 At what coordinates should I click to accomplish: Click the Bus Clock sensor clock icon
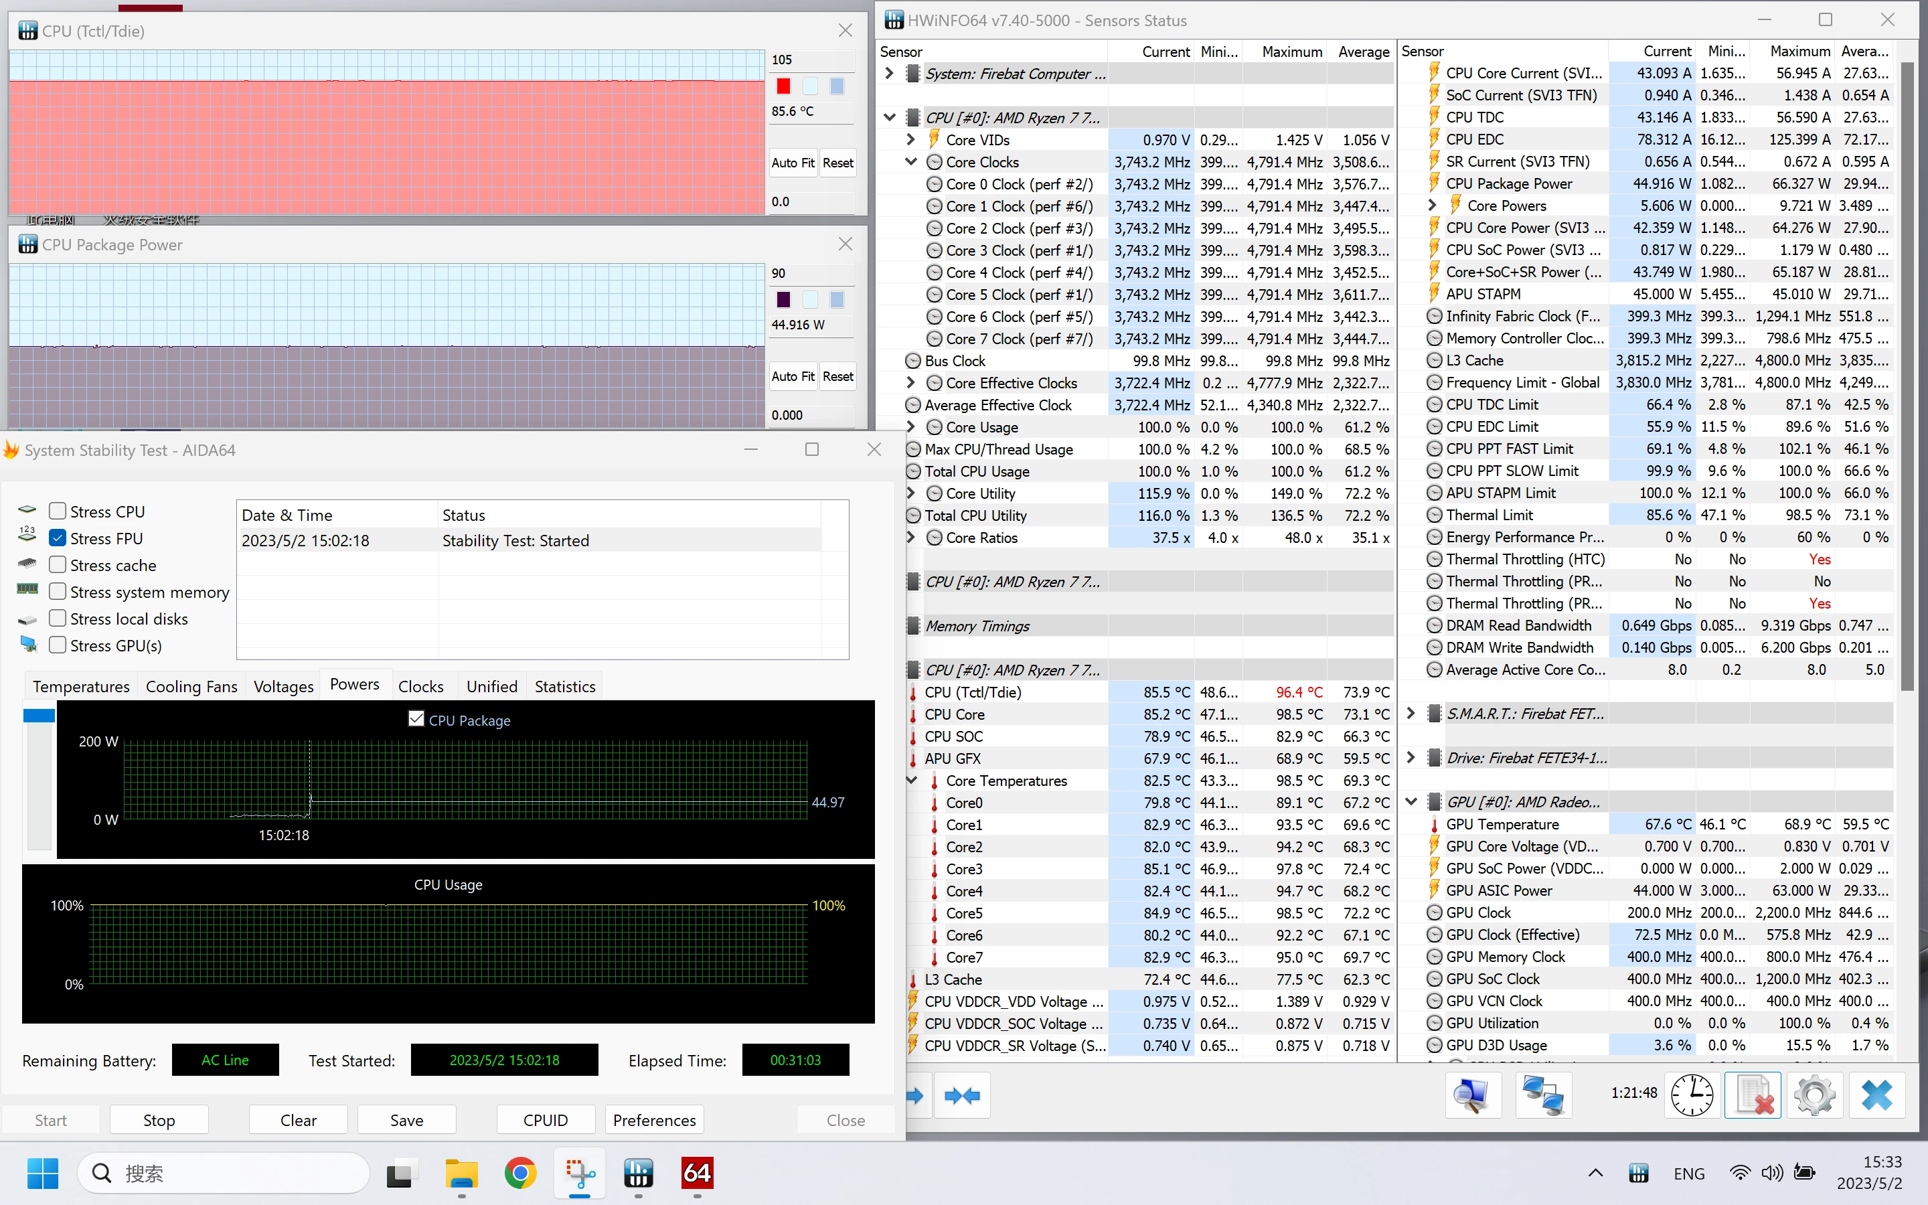[913, 361]
